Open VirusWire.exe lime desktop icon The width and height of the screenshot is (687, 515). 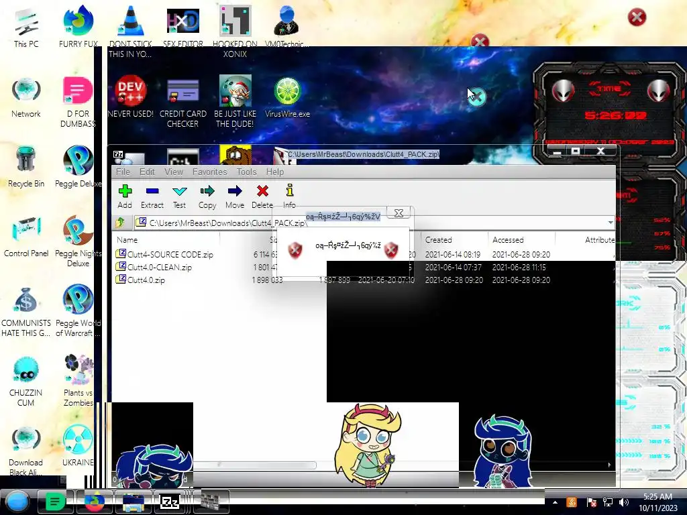point(287,97)
